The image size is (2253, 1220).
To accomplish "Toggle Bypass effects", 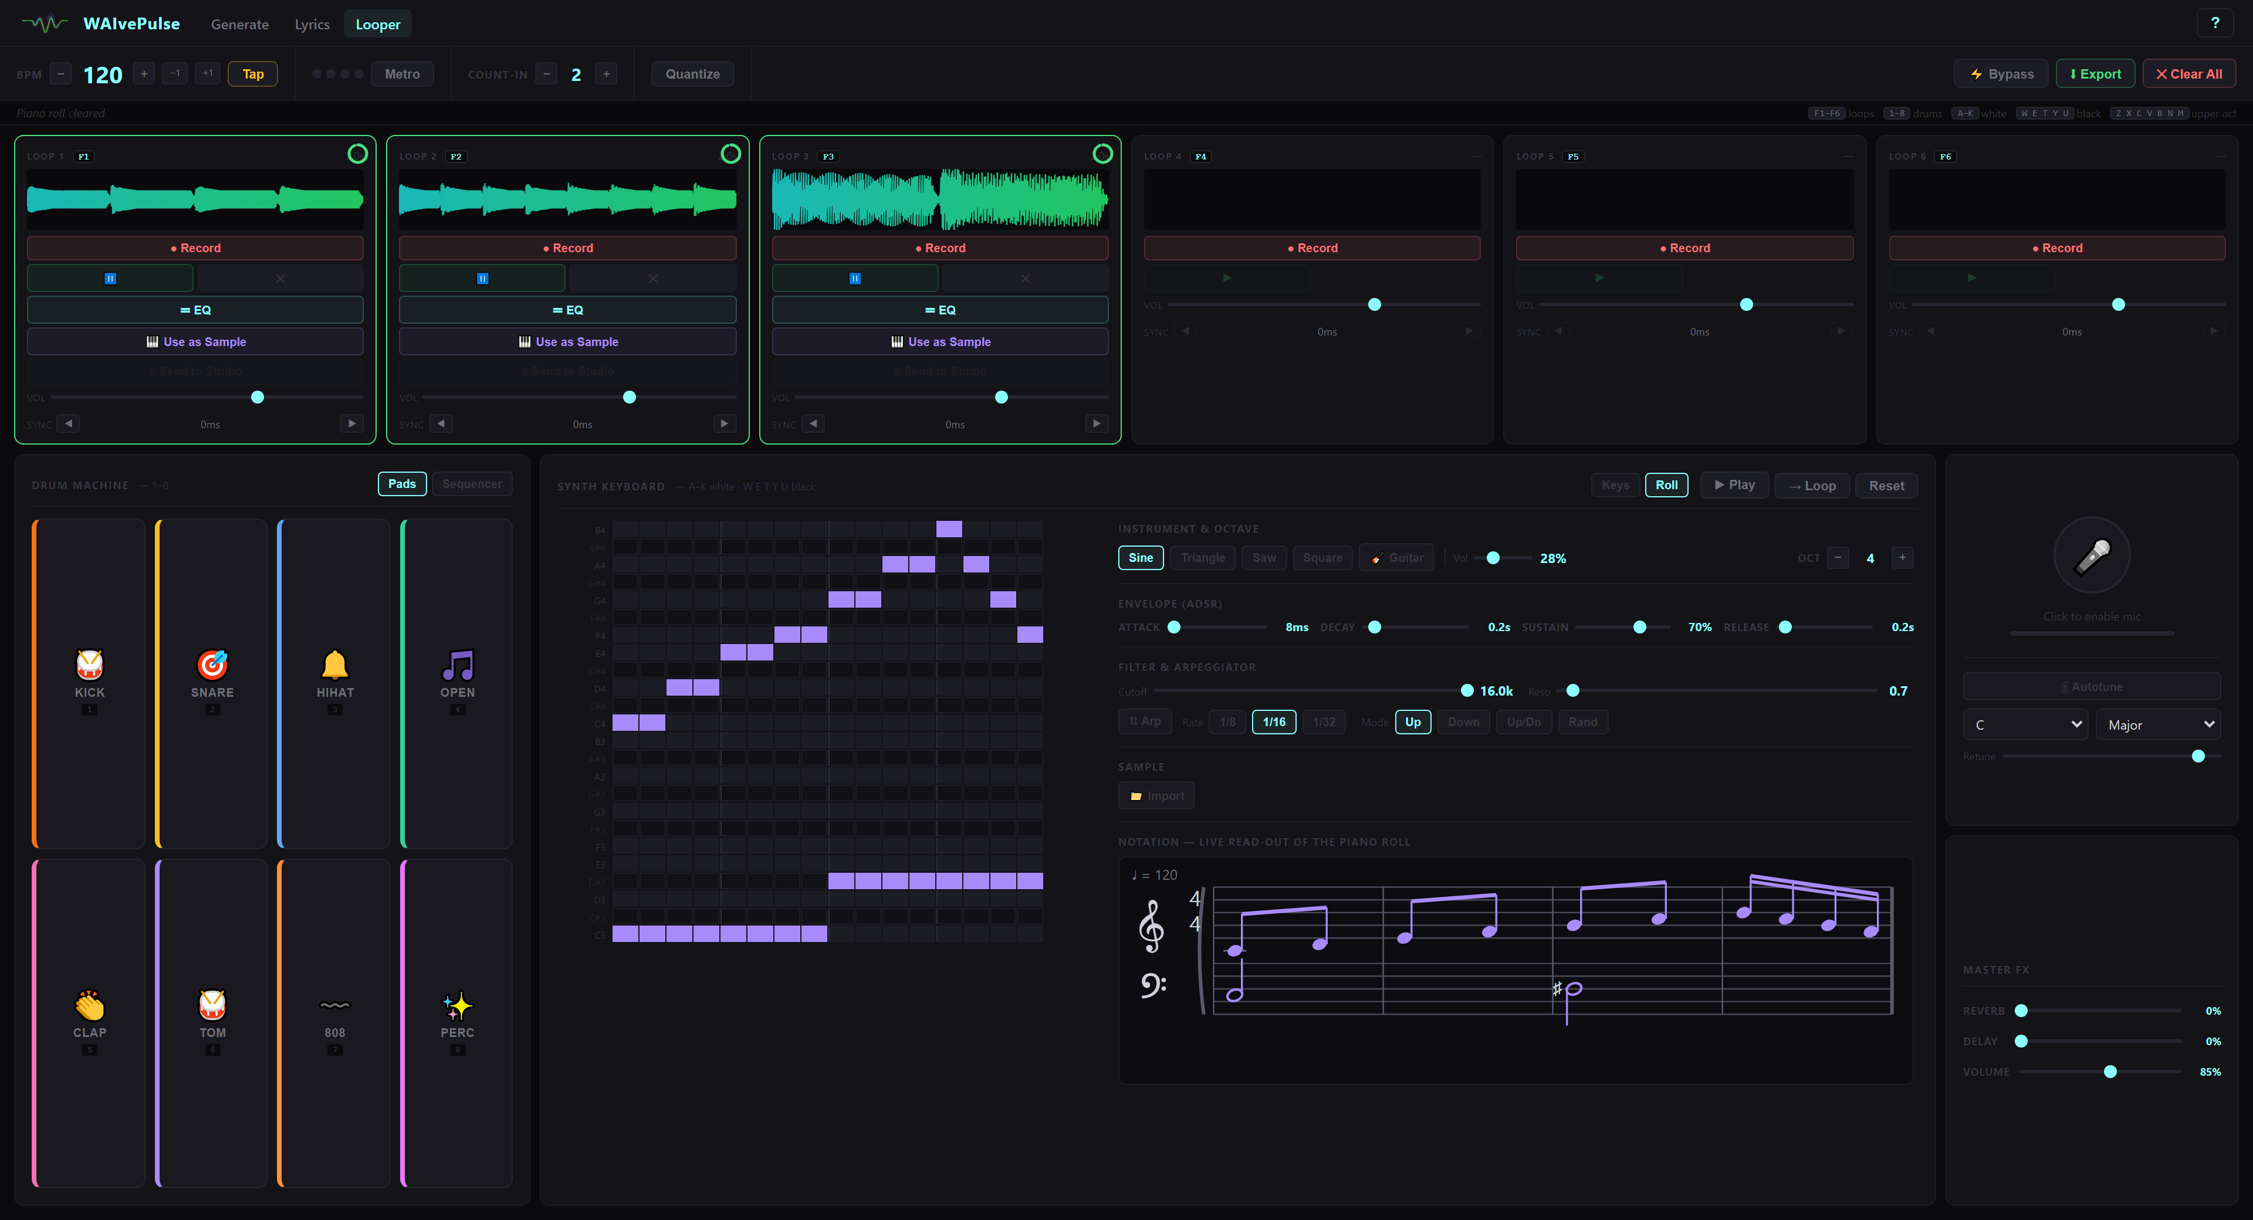I will pyautogui.click(x=2001, y=73).
